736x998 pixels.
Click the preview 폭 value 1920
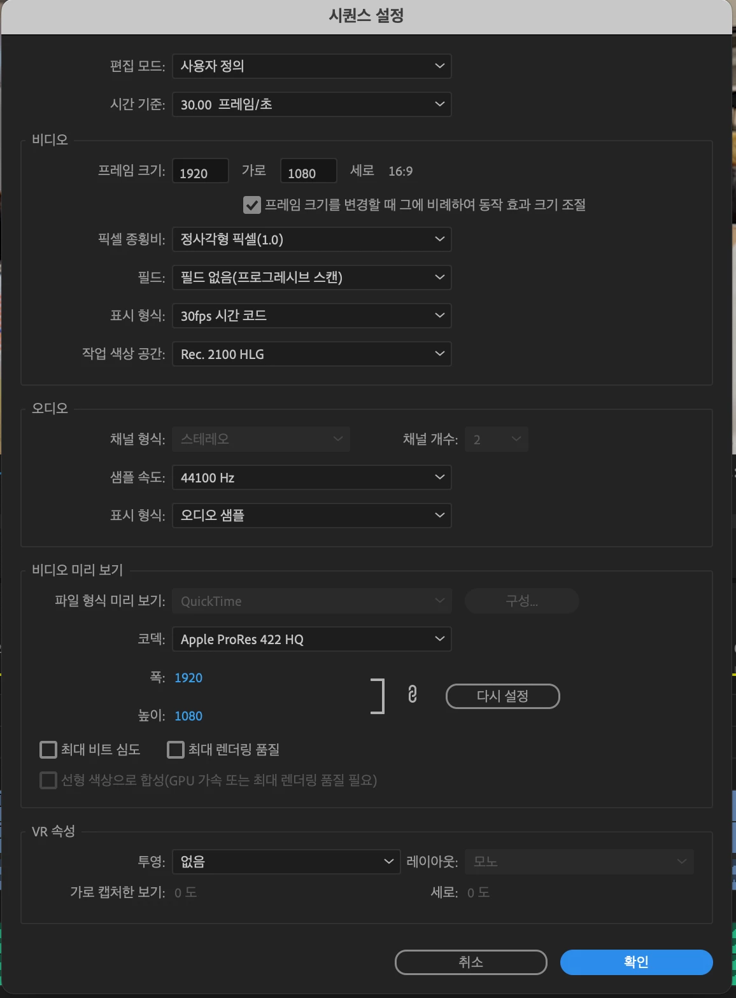[188, 678]
